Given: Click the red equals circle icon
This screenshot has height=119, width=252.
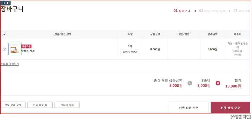Looking at the screenshot, I should (218, 83).
